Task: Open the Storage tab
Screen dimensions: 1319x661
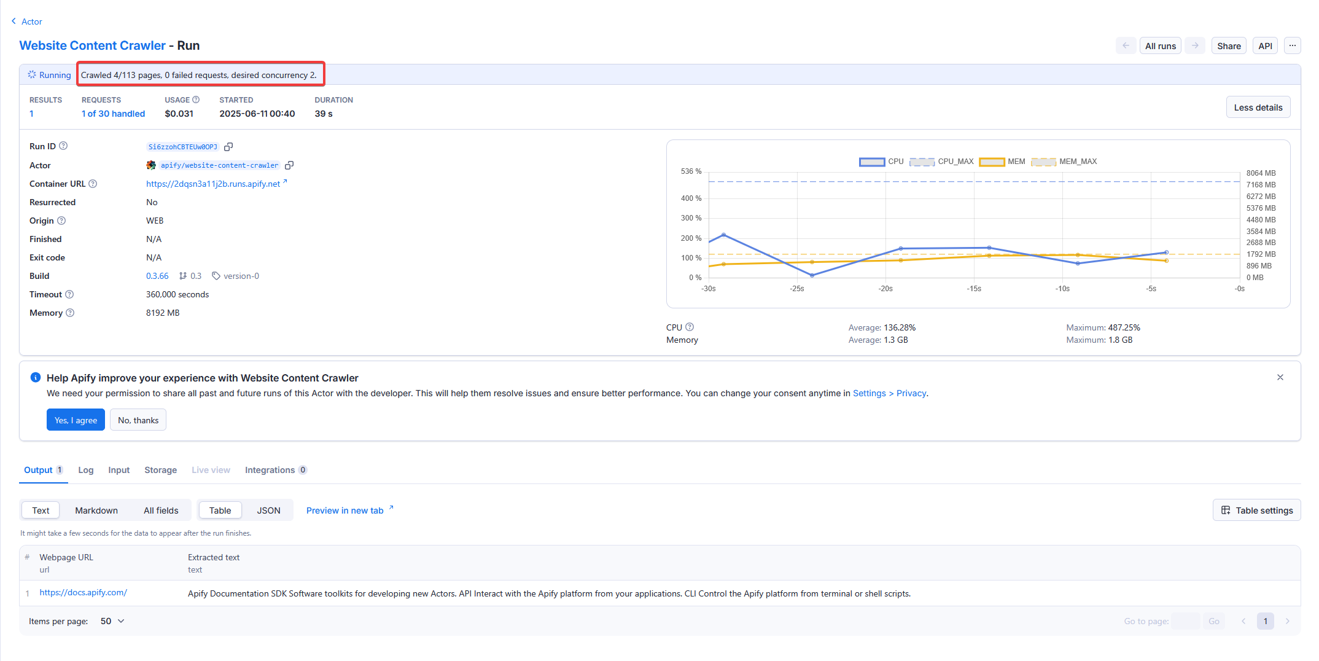Action: pyautogui.click(x=160, y=470)
